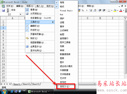Choose 全屏显示 full screen
Screen dimensions: 127x94
[x=40, y=46]
